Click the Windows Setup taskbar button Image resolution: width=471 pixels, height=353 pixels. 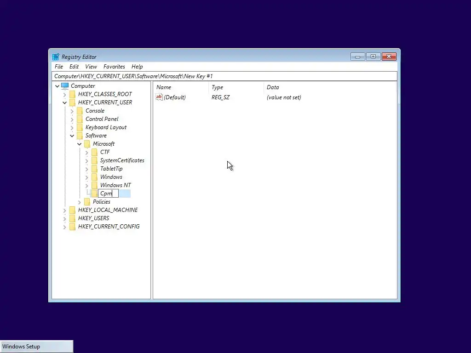pos(37,347)
